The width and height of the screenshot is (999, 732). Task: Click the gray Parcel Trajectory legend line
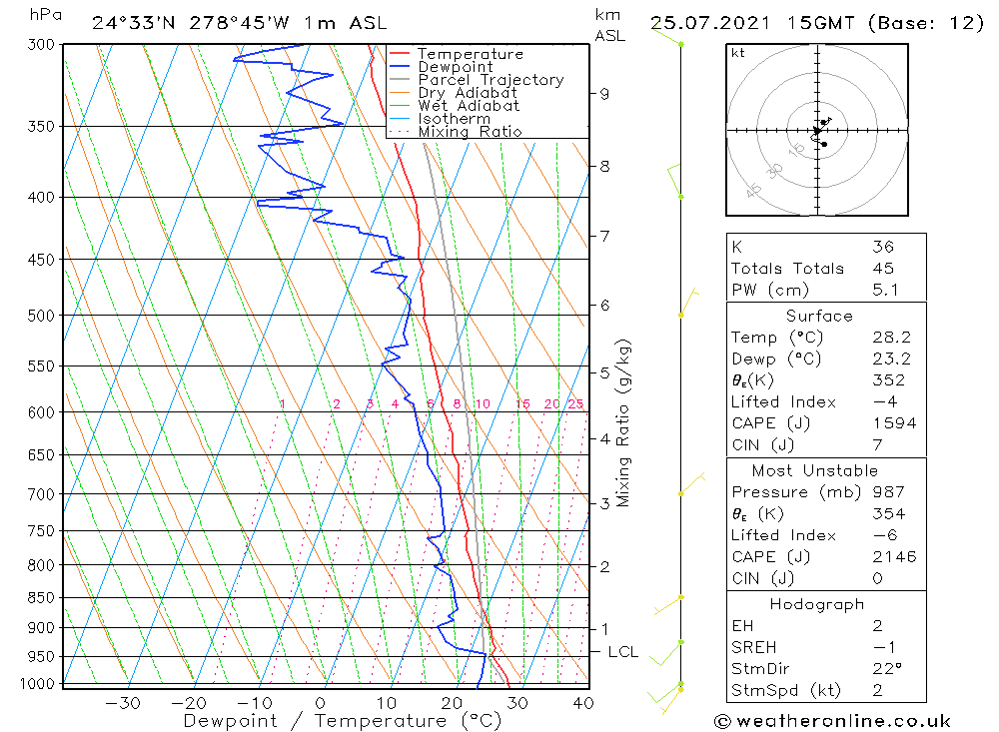pos(400,80)
